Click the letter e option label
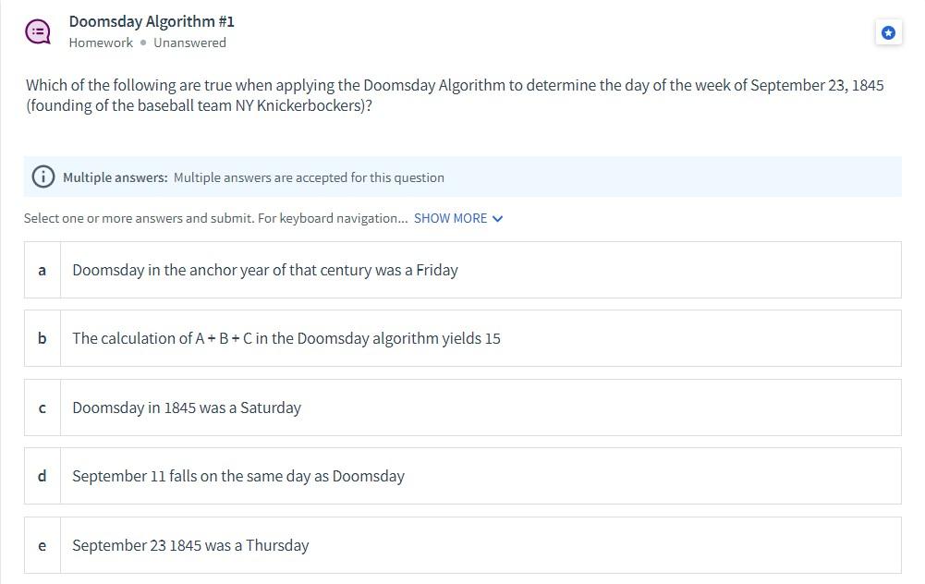This screenshot has width=925, height=584. (x=42, y=546)
